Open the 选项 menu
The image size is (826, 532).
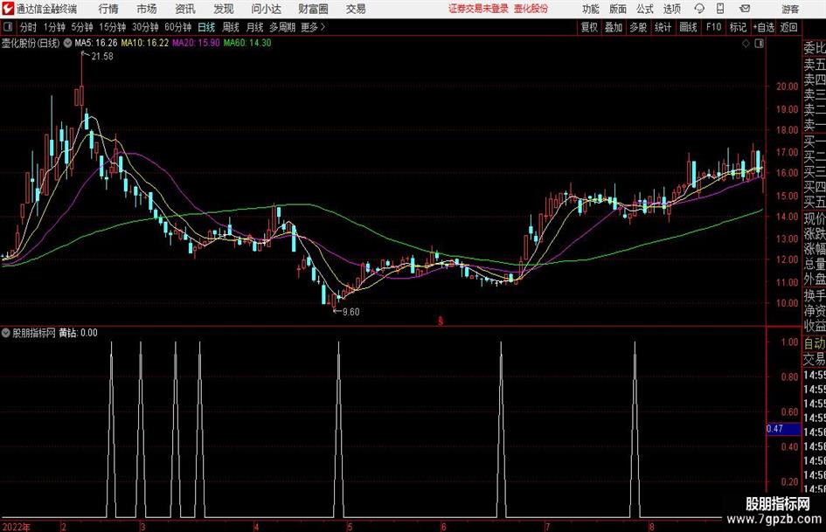(x=671, y=9)
